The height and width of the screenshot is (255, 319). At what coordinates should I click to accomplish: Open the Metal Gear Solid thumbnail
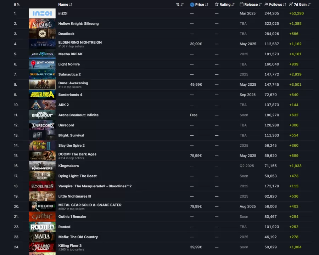click(42, 206)
